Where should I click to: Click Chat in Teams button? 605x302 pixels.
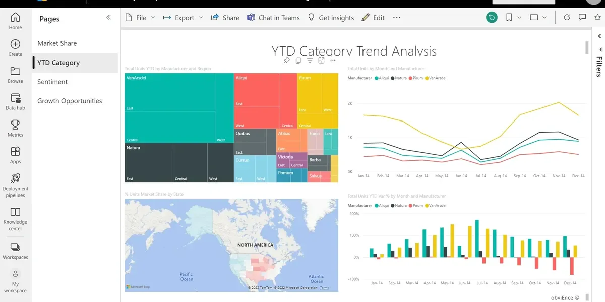point(273,18)
